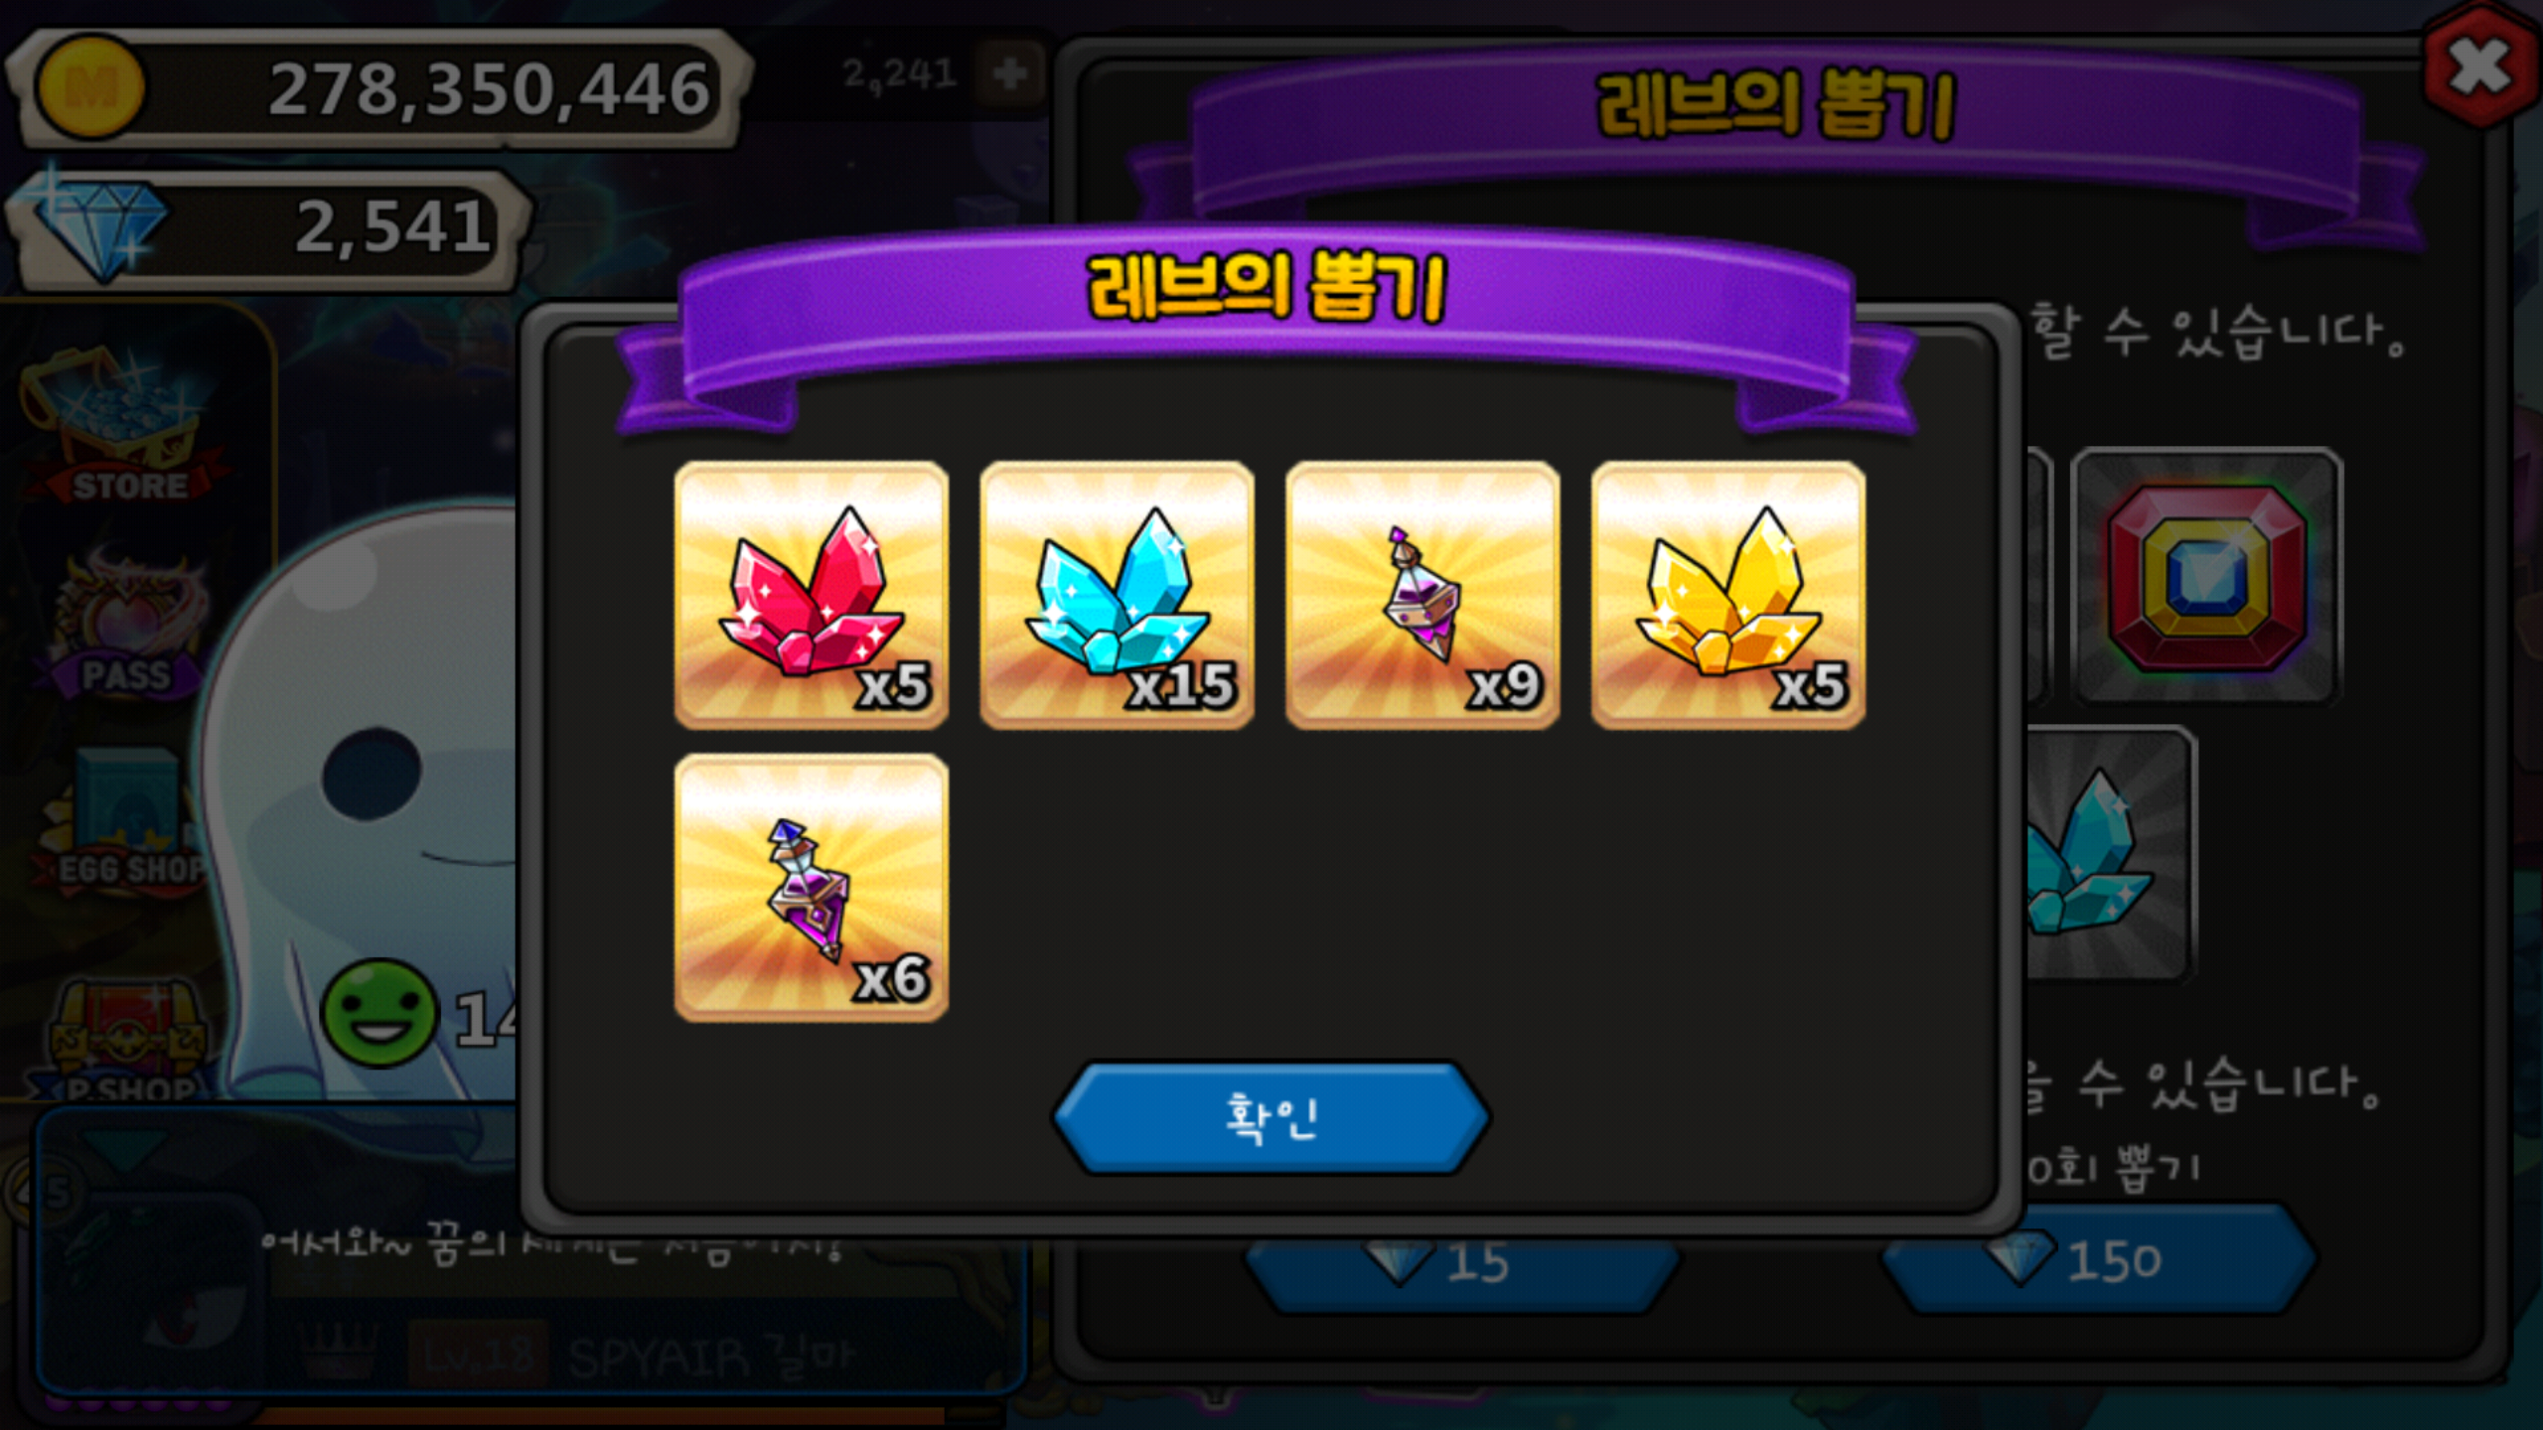
Task: Select the purple potion x9 reward
Action: [1422, 595]
